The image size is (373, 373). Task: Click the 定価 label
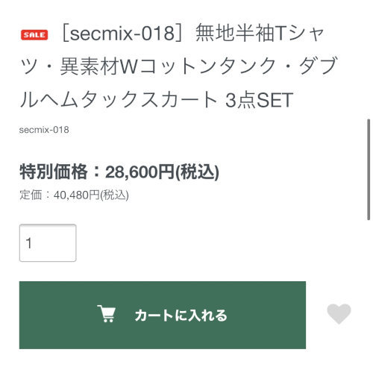31,195
